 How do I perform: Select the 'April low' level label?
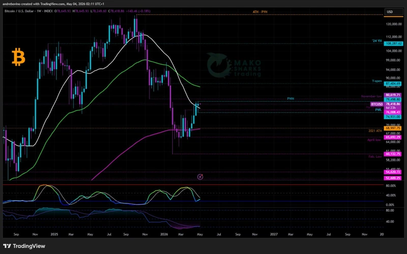tap(374, 140)
